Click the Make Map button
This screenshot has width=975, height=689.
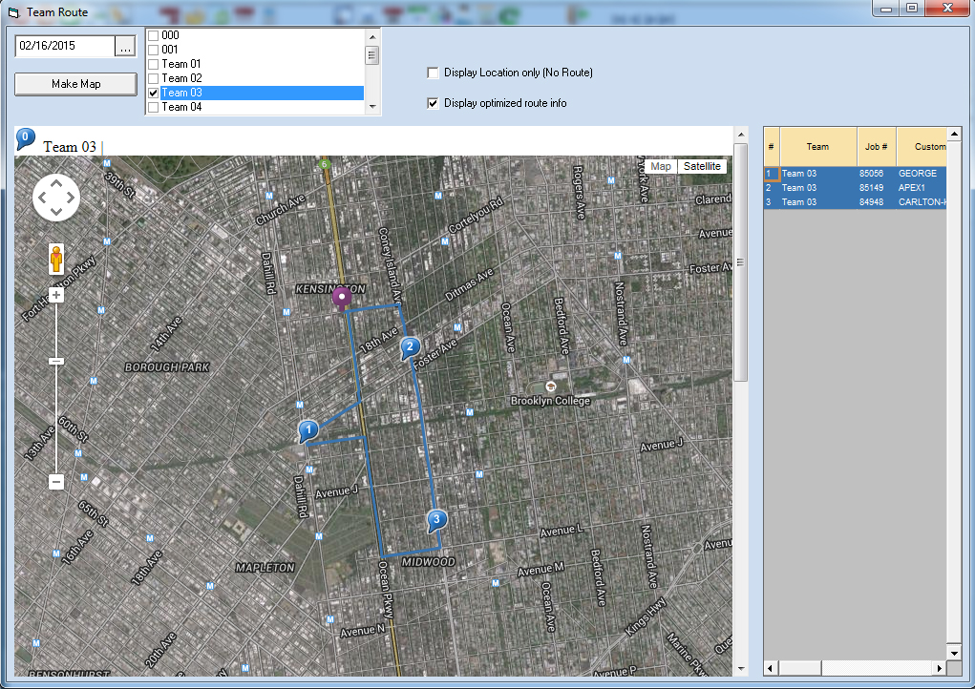(x=75, y=84)
